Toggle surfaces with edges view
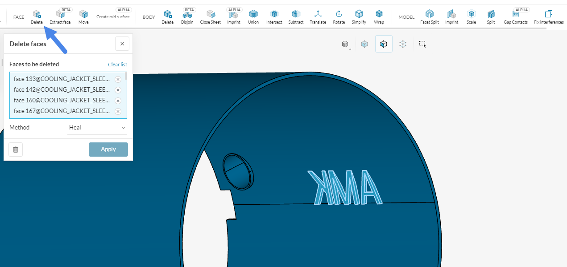Viewport: 567px width, 267px height. [x=384, y=44]
